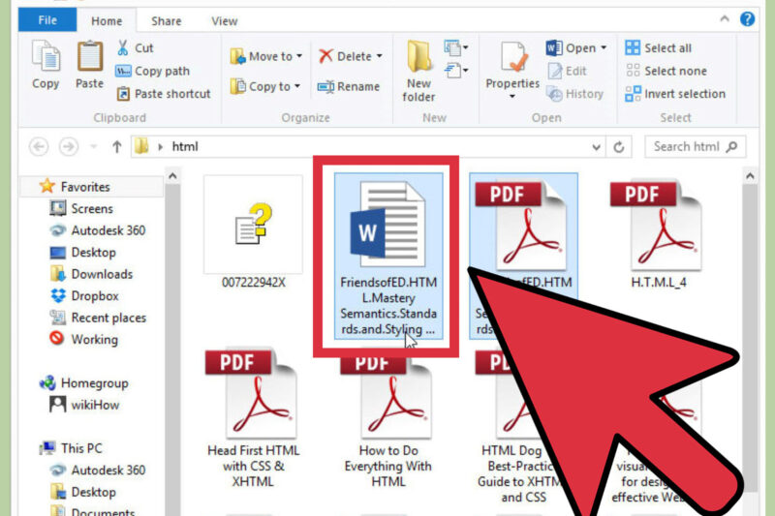Click Invert selection button
This screenshot has height=516, width=775.
675,94
